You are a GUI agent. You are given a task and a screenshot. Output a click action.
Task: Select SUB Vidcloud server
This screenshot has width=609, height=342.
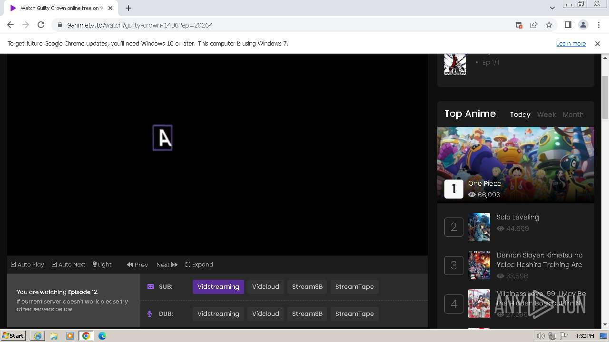pos(265,287)
